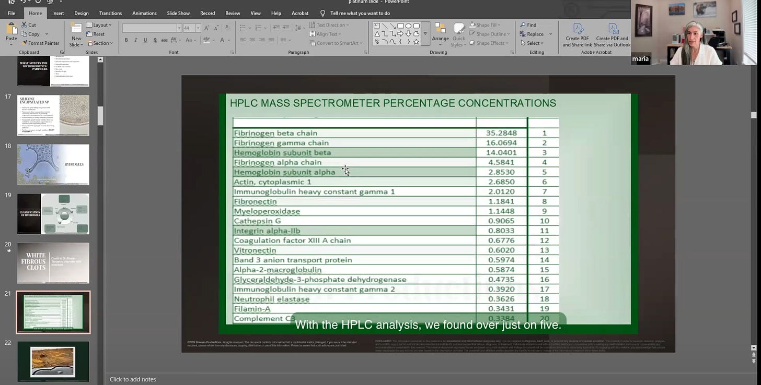The width and height of the screenshot is (761, 385).
Task: Select the Rectangle shape in the Drawing gallery
Action: [400, 26]
